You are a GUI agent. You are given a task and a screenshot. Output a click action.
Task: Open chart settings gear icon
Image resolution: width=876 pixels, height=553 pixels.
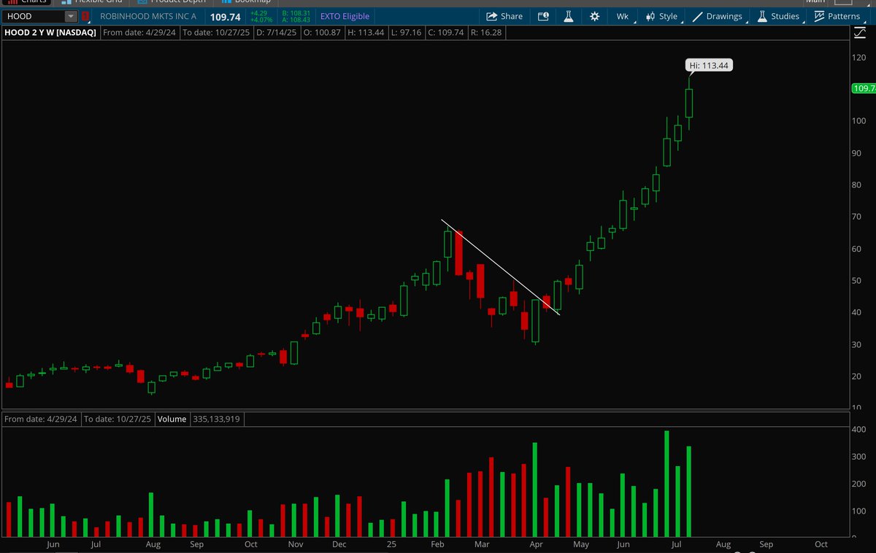tap(594, 16)
